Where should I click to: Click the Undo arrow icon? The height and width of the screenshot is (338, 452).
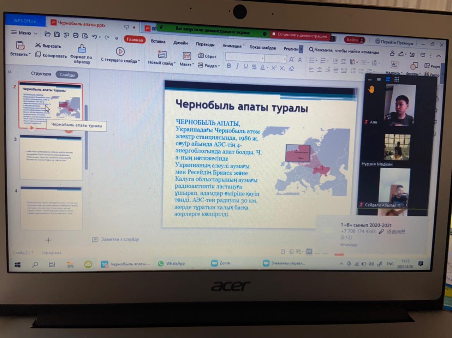coord(95,36)
